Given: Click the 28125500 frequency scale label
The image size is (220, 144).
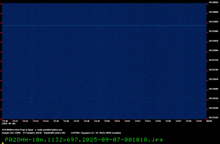Looking at the screenshot, I should 213,108.
